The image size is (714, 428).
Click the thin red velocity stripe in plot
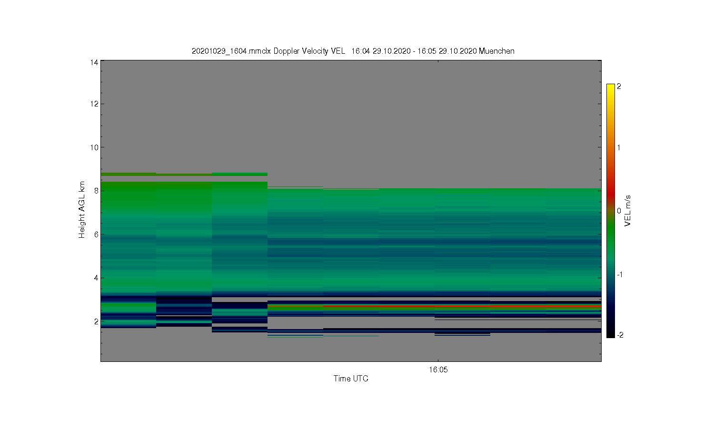(x=462, y=306)
